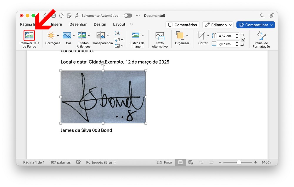Click the Comentários button
Screen dimensions: 294x187
coord(182,25)
